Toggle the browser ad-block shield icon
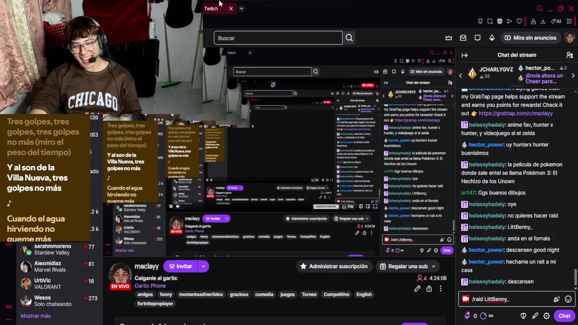This screenshot has width=578, height=325. point(499,21)
